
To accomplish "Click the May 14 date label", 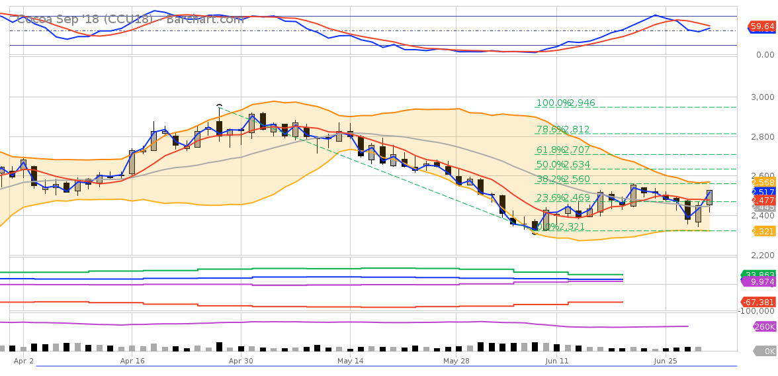I will (351, 361).
